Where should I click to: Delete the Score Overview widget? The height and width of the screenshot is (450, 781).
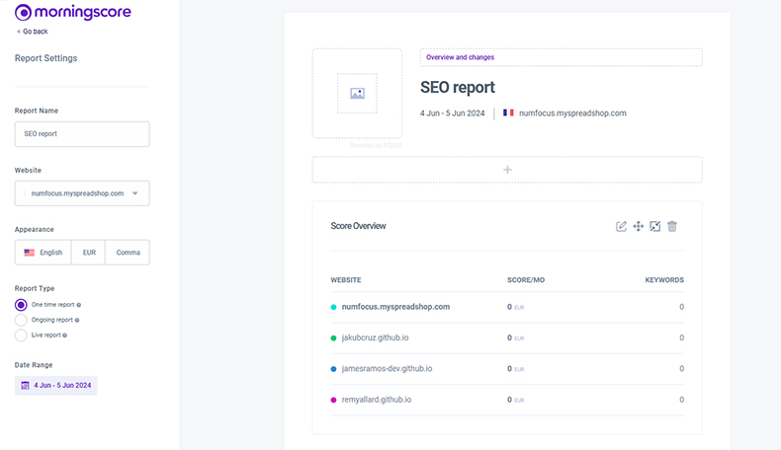click(x=672, y=226)
